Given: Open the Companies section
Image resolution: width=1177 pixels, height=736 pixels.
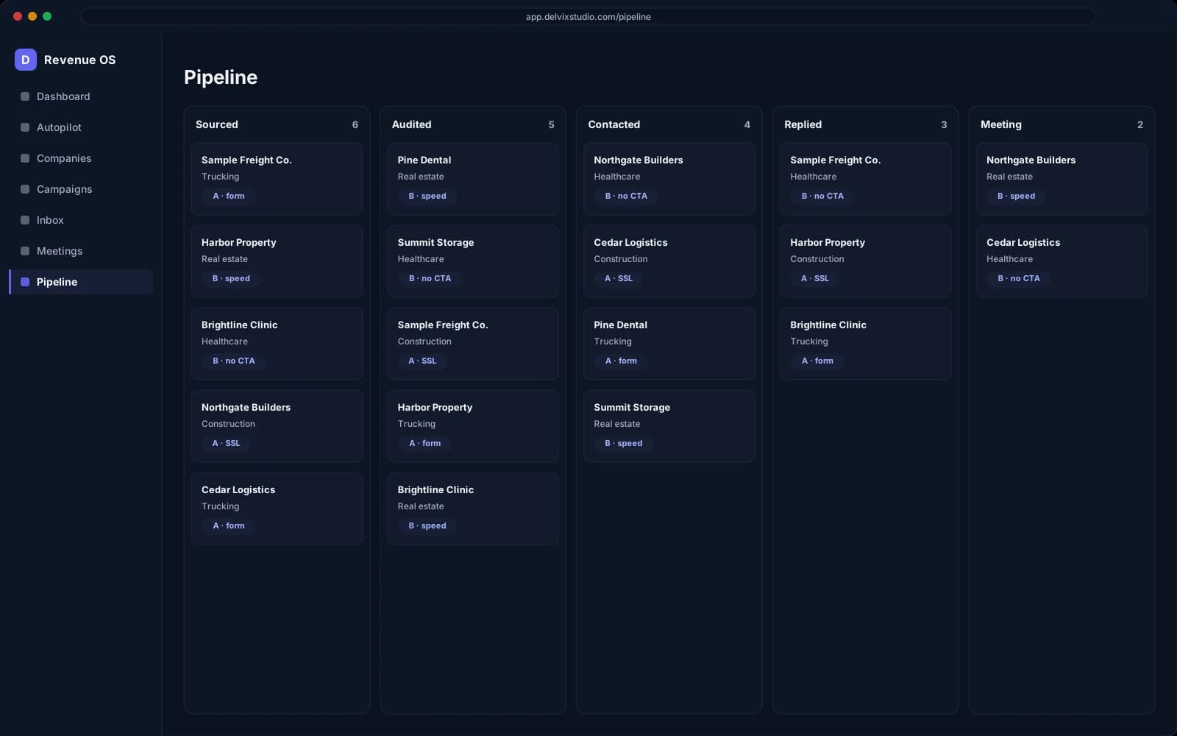Looking at the screenshot, I should (81, 158).
